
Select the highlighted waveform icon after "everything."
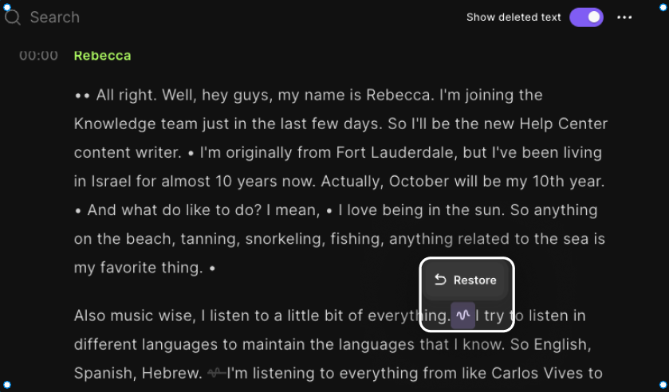463,316
